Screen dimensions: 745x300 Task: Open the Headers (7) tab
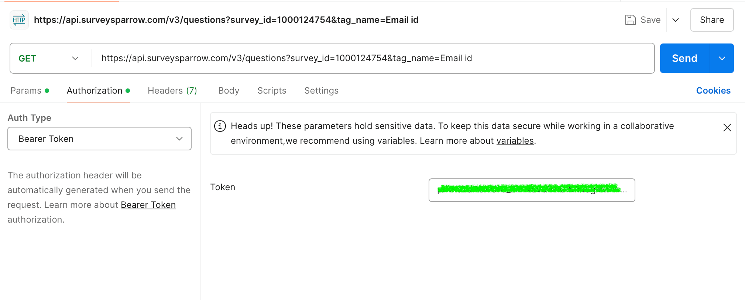[x=172, y=91]
